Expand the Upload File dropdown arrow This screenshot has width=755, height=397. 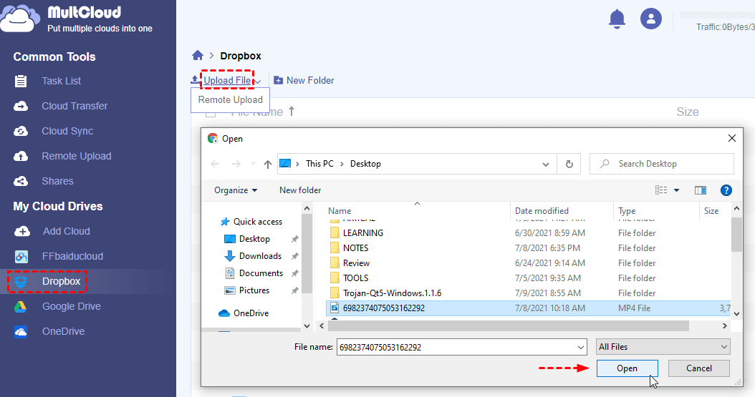pos(258,82)
